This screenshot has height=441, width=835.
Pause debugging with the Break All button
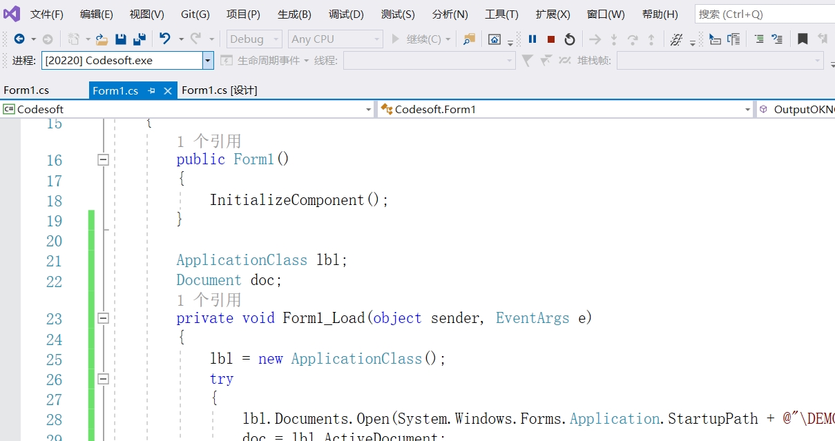pyautogui.click(x=532, y=39)
